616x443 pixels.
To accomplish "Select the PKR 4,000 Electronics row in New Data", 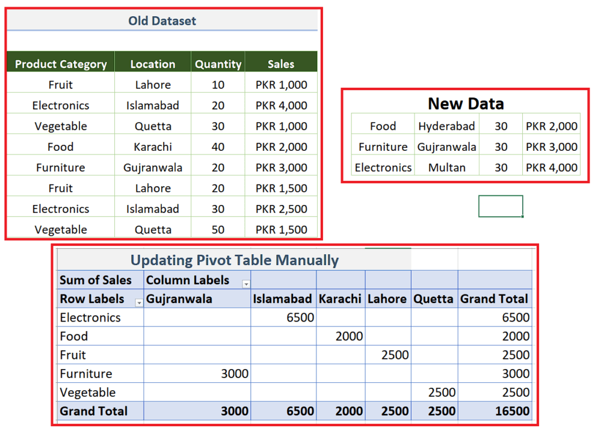I will 551,167.
